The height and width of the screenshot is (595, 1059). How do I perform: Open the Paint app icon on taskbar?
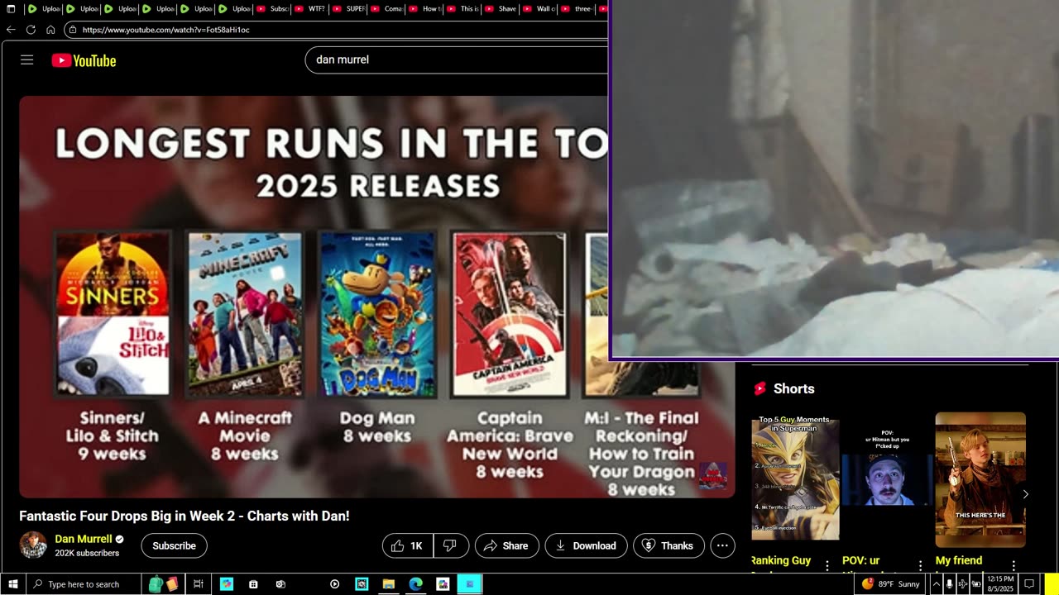tap(443, 584)
